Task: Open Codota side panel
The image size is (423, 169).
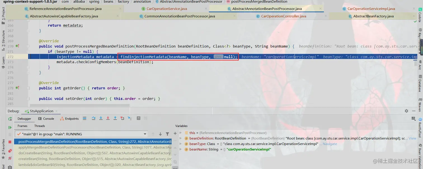Action: coord(420,16)
